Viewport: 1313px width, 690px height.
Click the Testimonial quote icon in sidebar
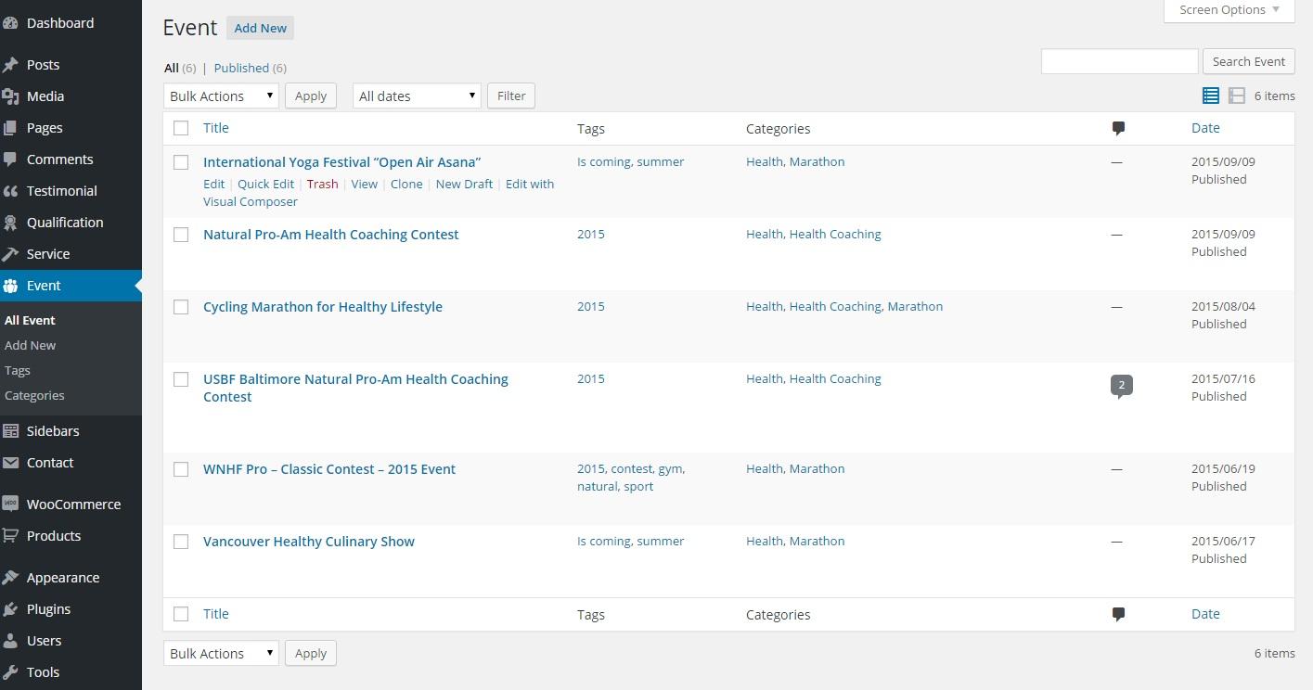tap(11, 191)
